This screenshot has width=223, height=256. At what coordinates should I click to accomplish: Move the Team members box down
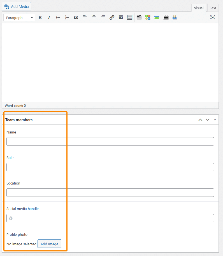(208, 120)
